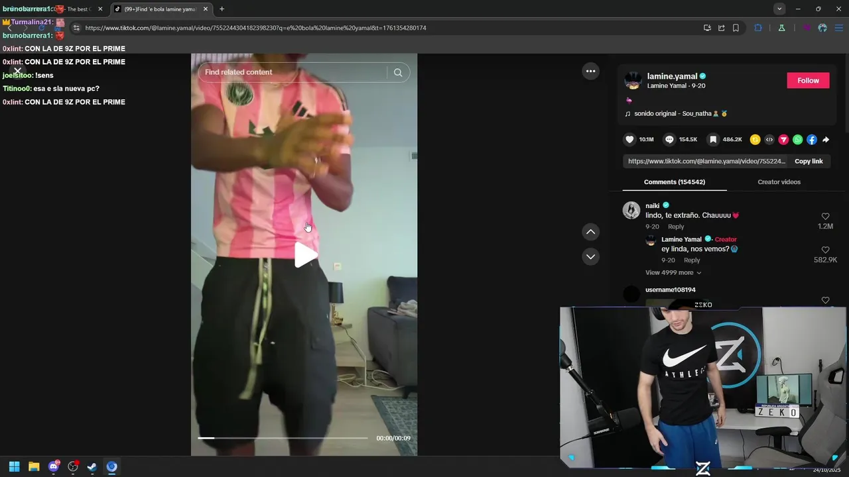Click the browser's share page icon

tap(722, 28)
